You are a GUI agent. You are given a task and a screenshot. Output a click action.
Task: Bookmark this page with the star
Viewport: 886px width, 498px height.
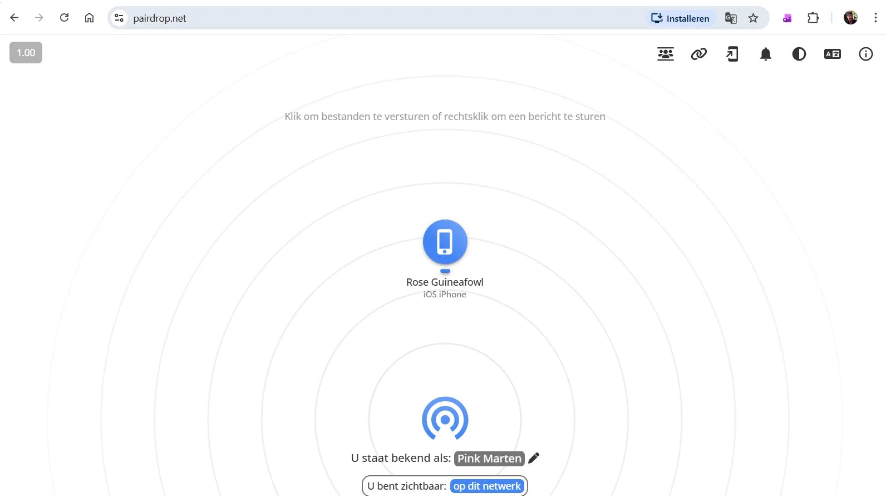tap(754, 18)
